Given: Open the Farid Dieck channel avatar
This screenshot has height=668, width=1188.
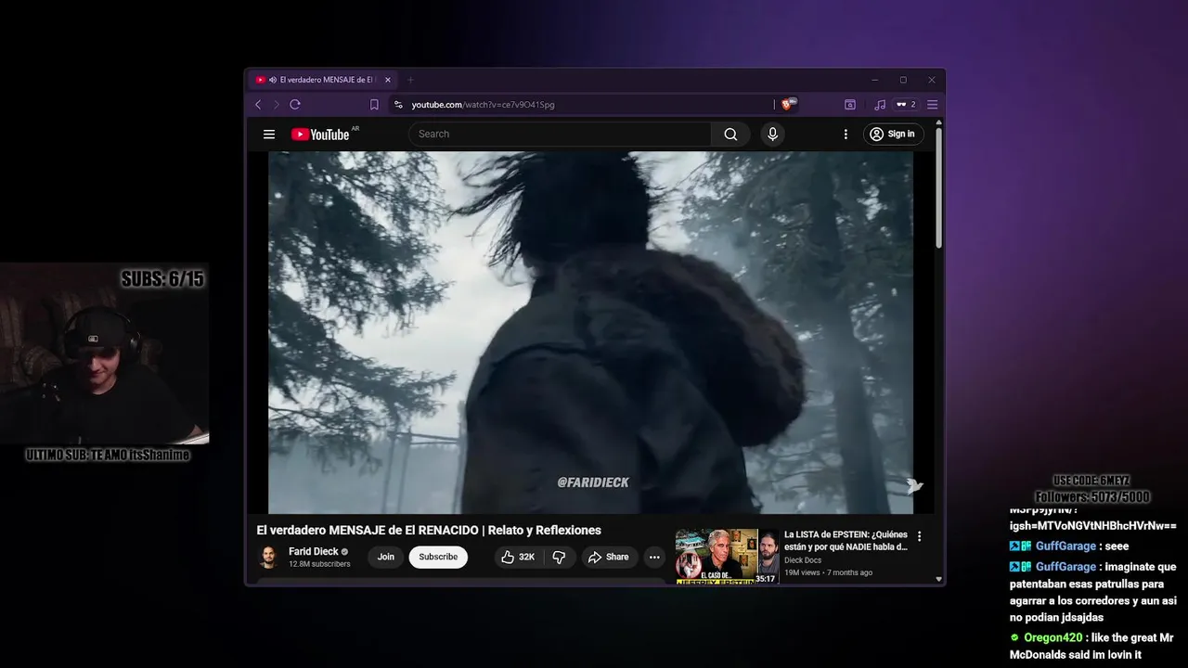Looking at the screenshot, I should [x=268, y=558].
